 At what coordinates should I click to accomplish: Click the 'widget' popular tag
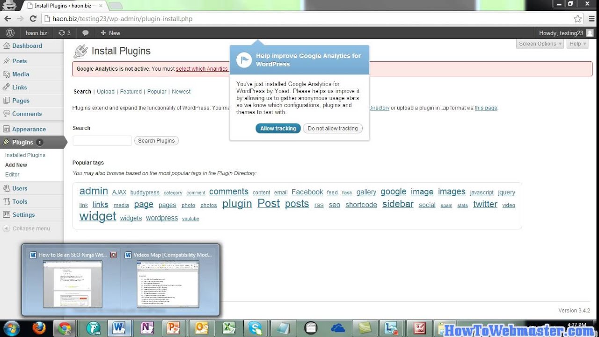98,216
